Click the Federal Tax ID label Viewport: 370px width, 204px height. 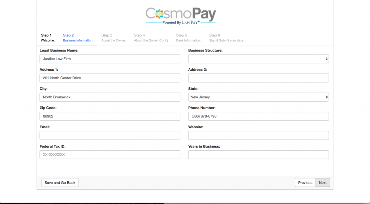[x=53, y=146]
